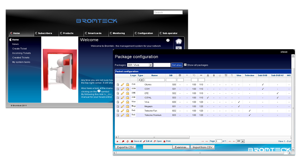Click the help question mark icon in Welcome panel
Screen dimensions: 302x163
(168, 40)
